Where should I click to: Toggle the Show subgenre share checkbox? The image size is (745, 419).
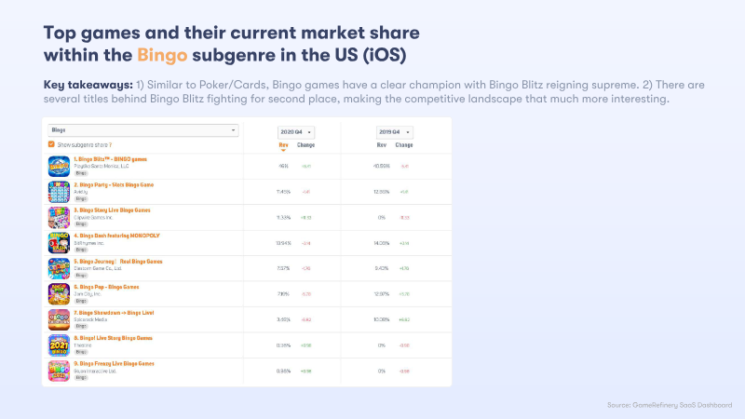click(x=51, y=144)
